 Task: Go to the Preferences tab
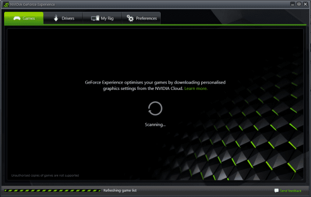[141, 18]
